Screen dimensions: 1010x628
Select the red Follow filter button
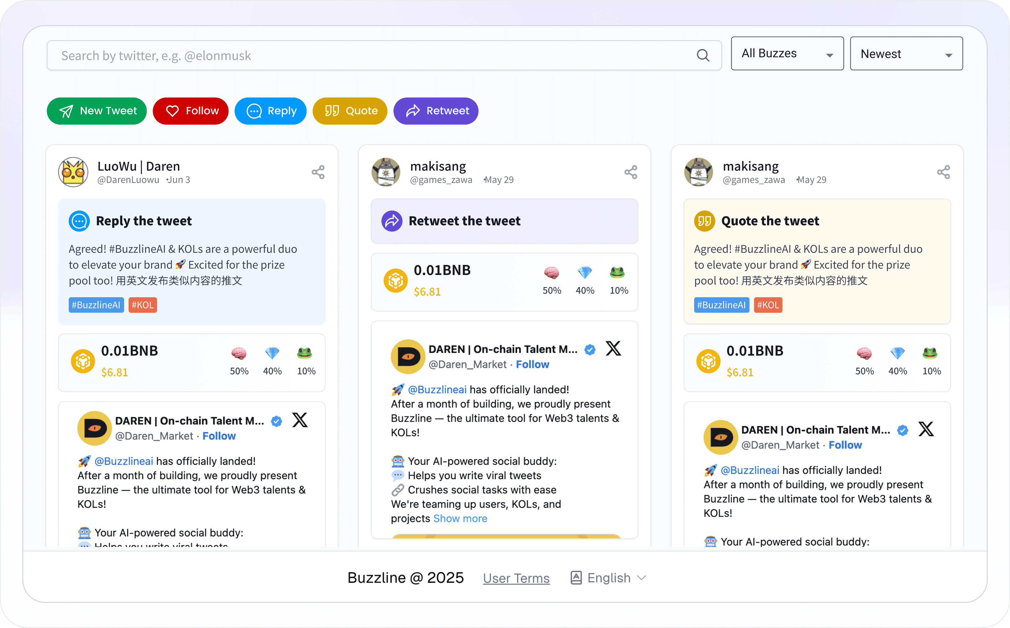(191, 111)
